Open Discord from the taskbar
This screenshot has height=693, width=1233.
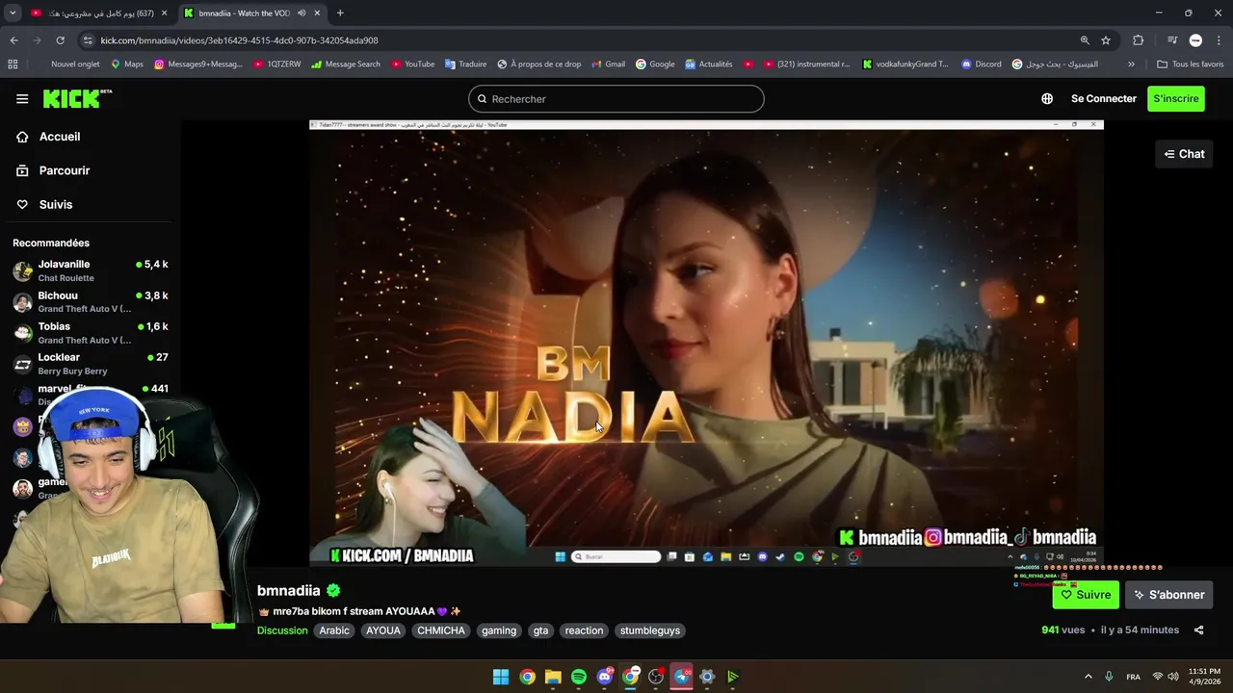pyautogui.click(x=604, y=677)
